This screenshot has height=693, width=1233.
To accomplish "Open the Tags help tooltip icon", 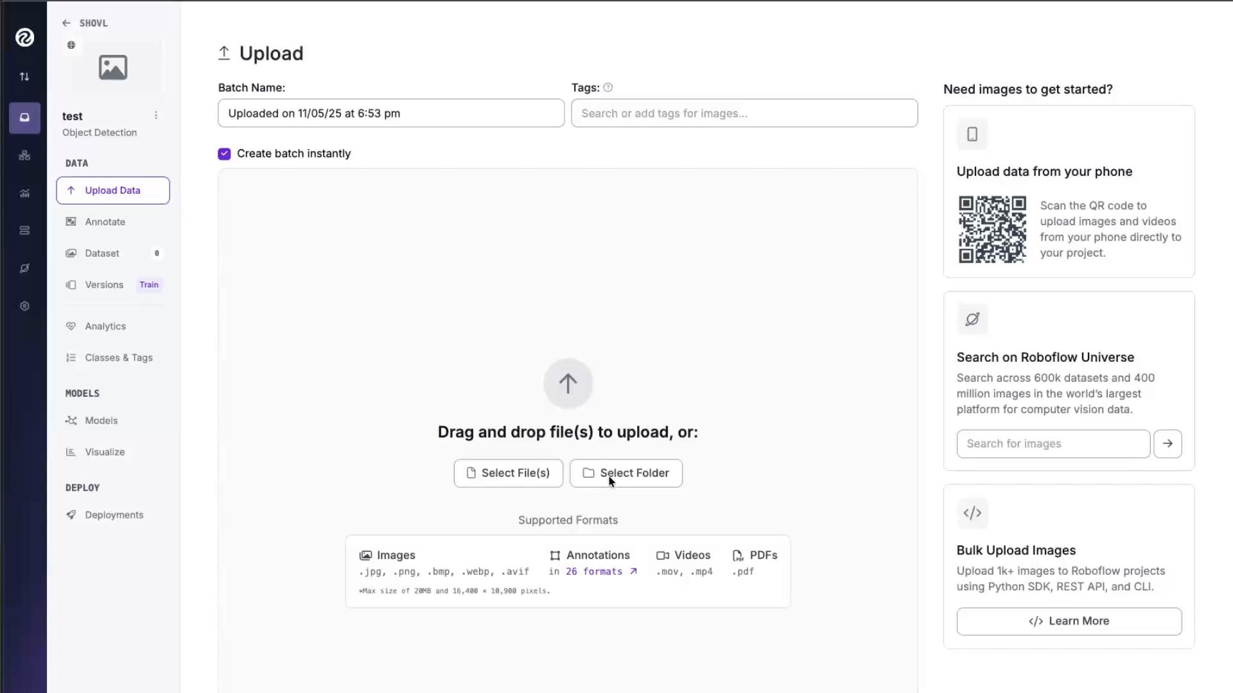I will 608,87.
